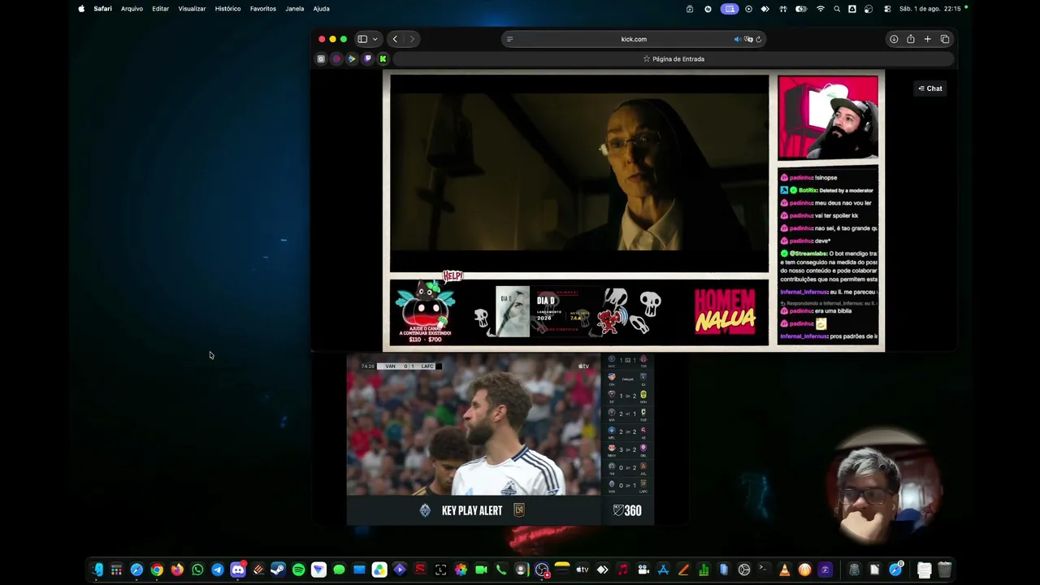Screen dimensions: 1040x585
Task: Open the Favoritos menu
Action: click(262, 9)
